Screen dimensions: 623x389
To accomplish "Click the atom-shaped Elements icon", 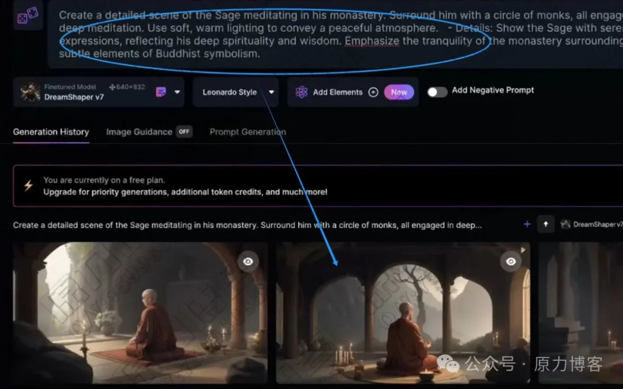I will (x=302, y=93).
